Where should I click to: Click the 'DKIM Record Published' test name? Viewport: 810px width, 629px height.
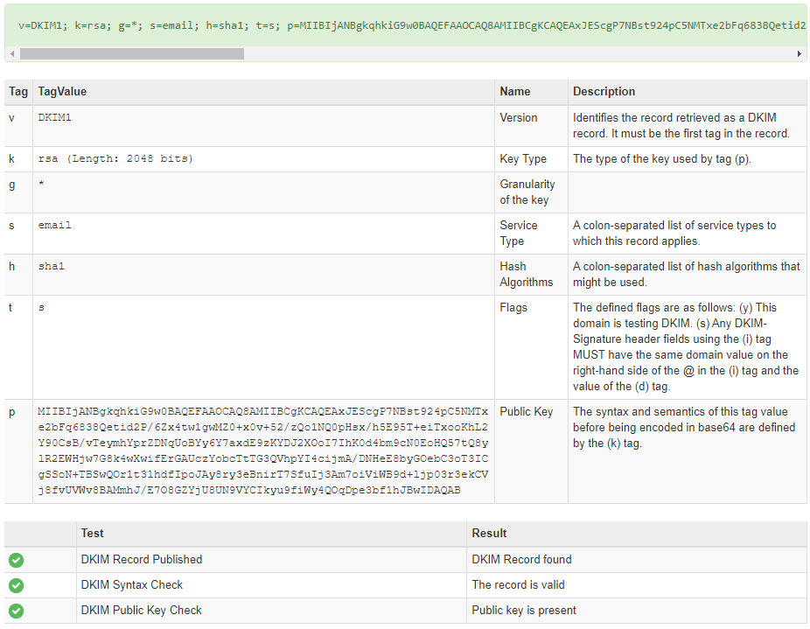pyautogui.click(x=142, y=560)
